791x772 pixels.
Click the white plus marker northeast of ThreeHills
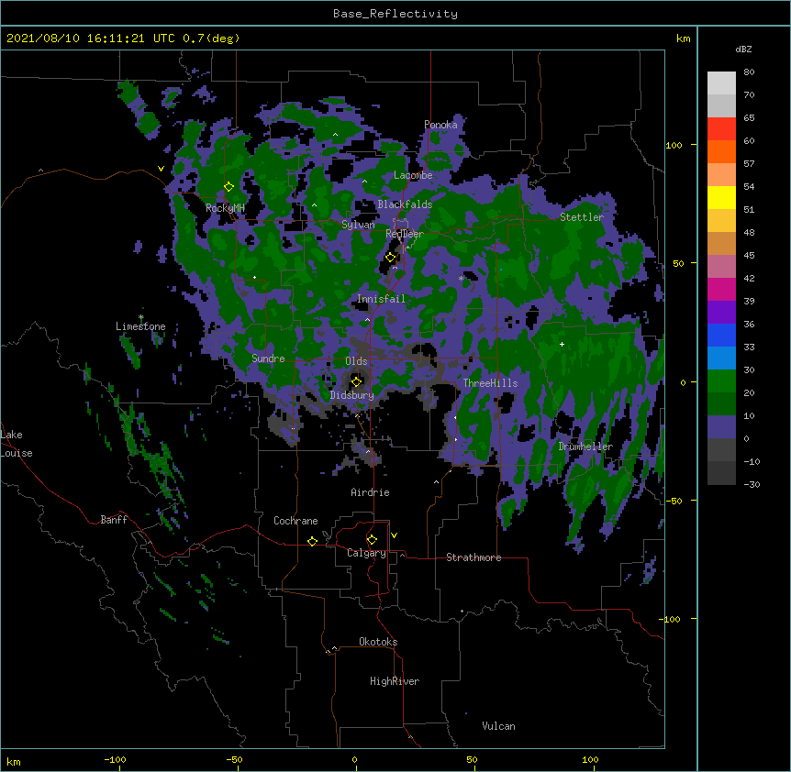pos(562,344)
